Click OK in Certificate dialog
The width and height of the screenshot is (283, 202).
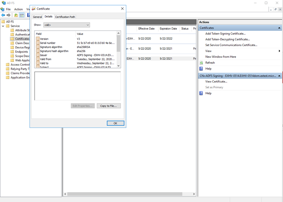(x=115, y=123)
